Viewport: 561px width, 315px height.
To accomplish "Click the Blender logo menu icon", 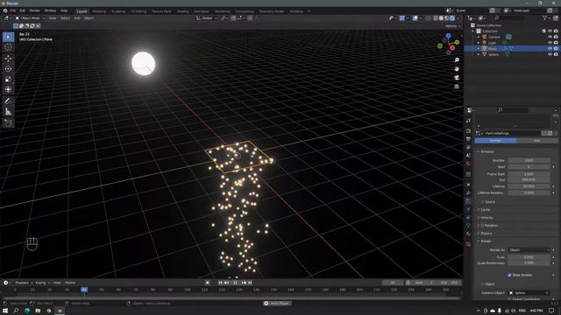I will click(5, 11).
